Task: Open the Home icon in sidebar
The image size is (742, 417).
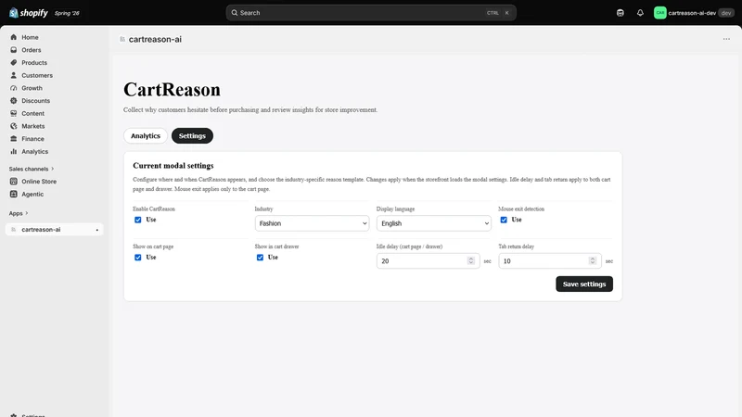Action: [14, 37]
